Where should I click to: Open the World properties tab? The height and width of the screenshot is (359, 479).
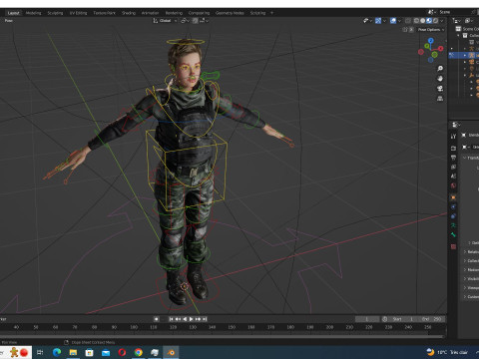pyautogui.click(x=453, y=185)
